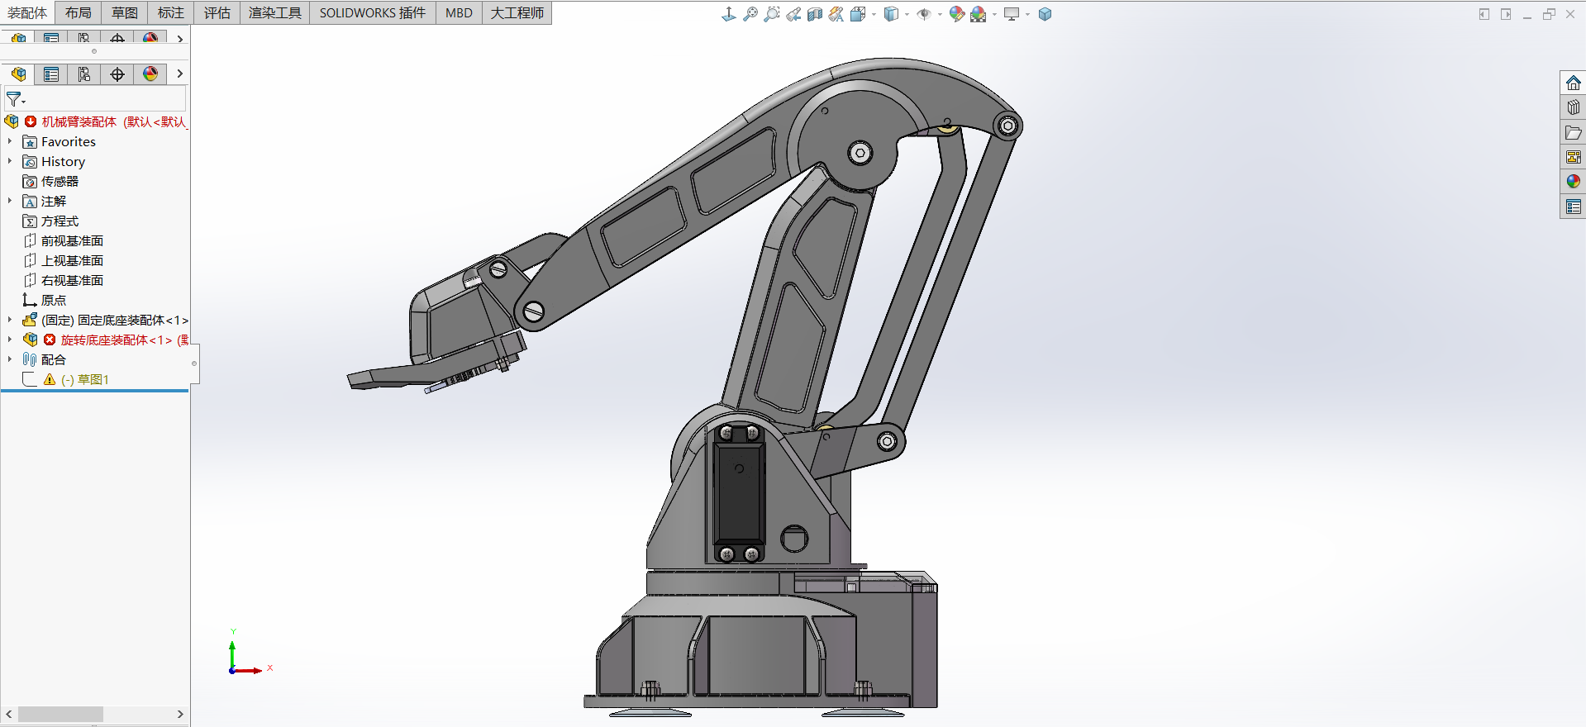Click the plane-with-arrow icon in view toolbar
Image resolution: width=1586 pixels, height=727 pixels.
tap(729, 14)
